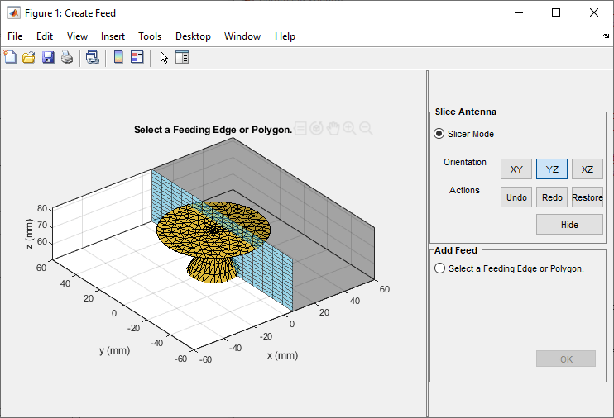
Task: Click the Restore action button
Action: click(587, 197)
